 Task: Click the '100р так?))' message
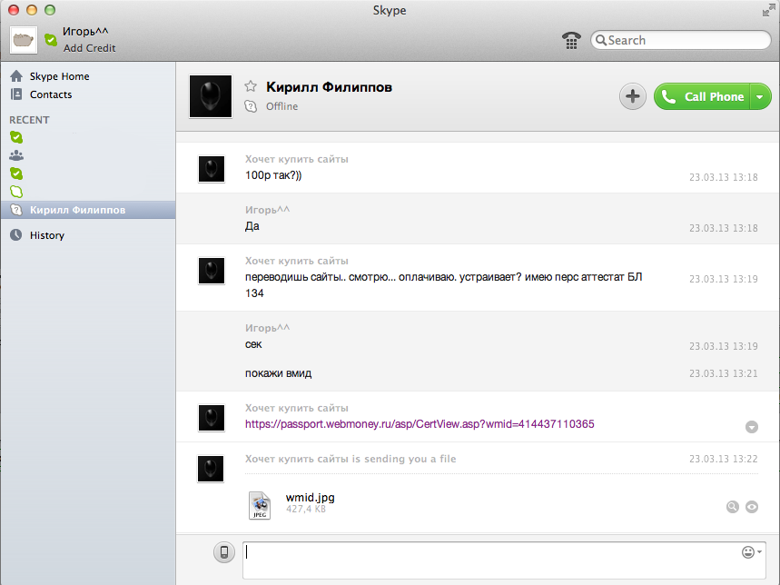pyautogui.click(x=273, y=175)
